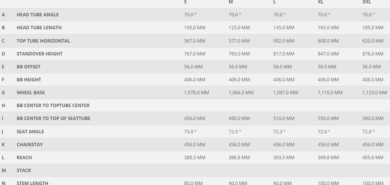The width and height of the screenshot is (390, 185).
Task: Select the HEAD TUBE LENGTH row label
Action: click(x=39, y=28)
